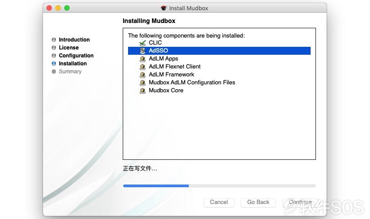Click the blue Installation step bullet
This screenshot has width=370, height=219.
coord(54,64)
